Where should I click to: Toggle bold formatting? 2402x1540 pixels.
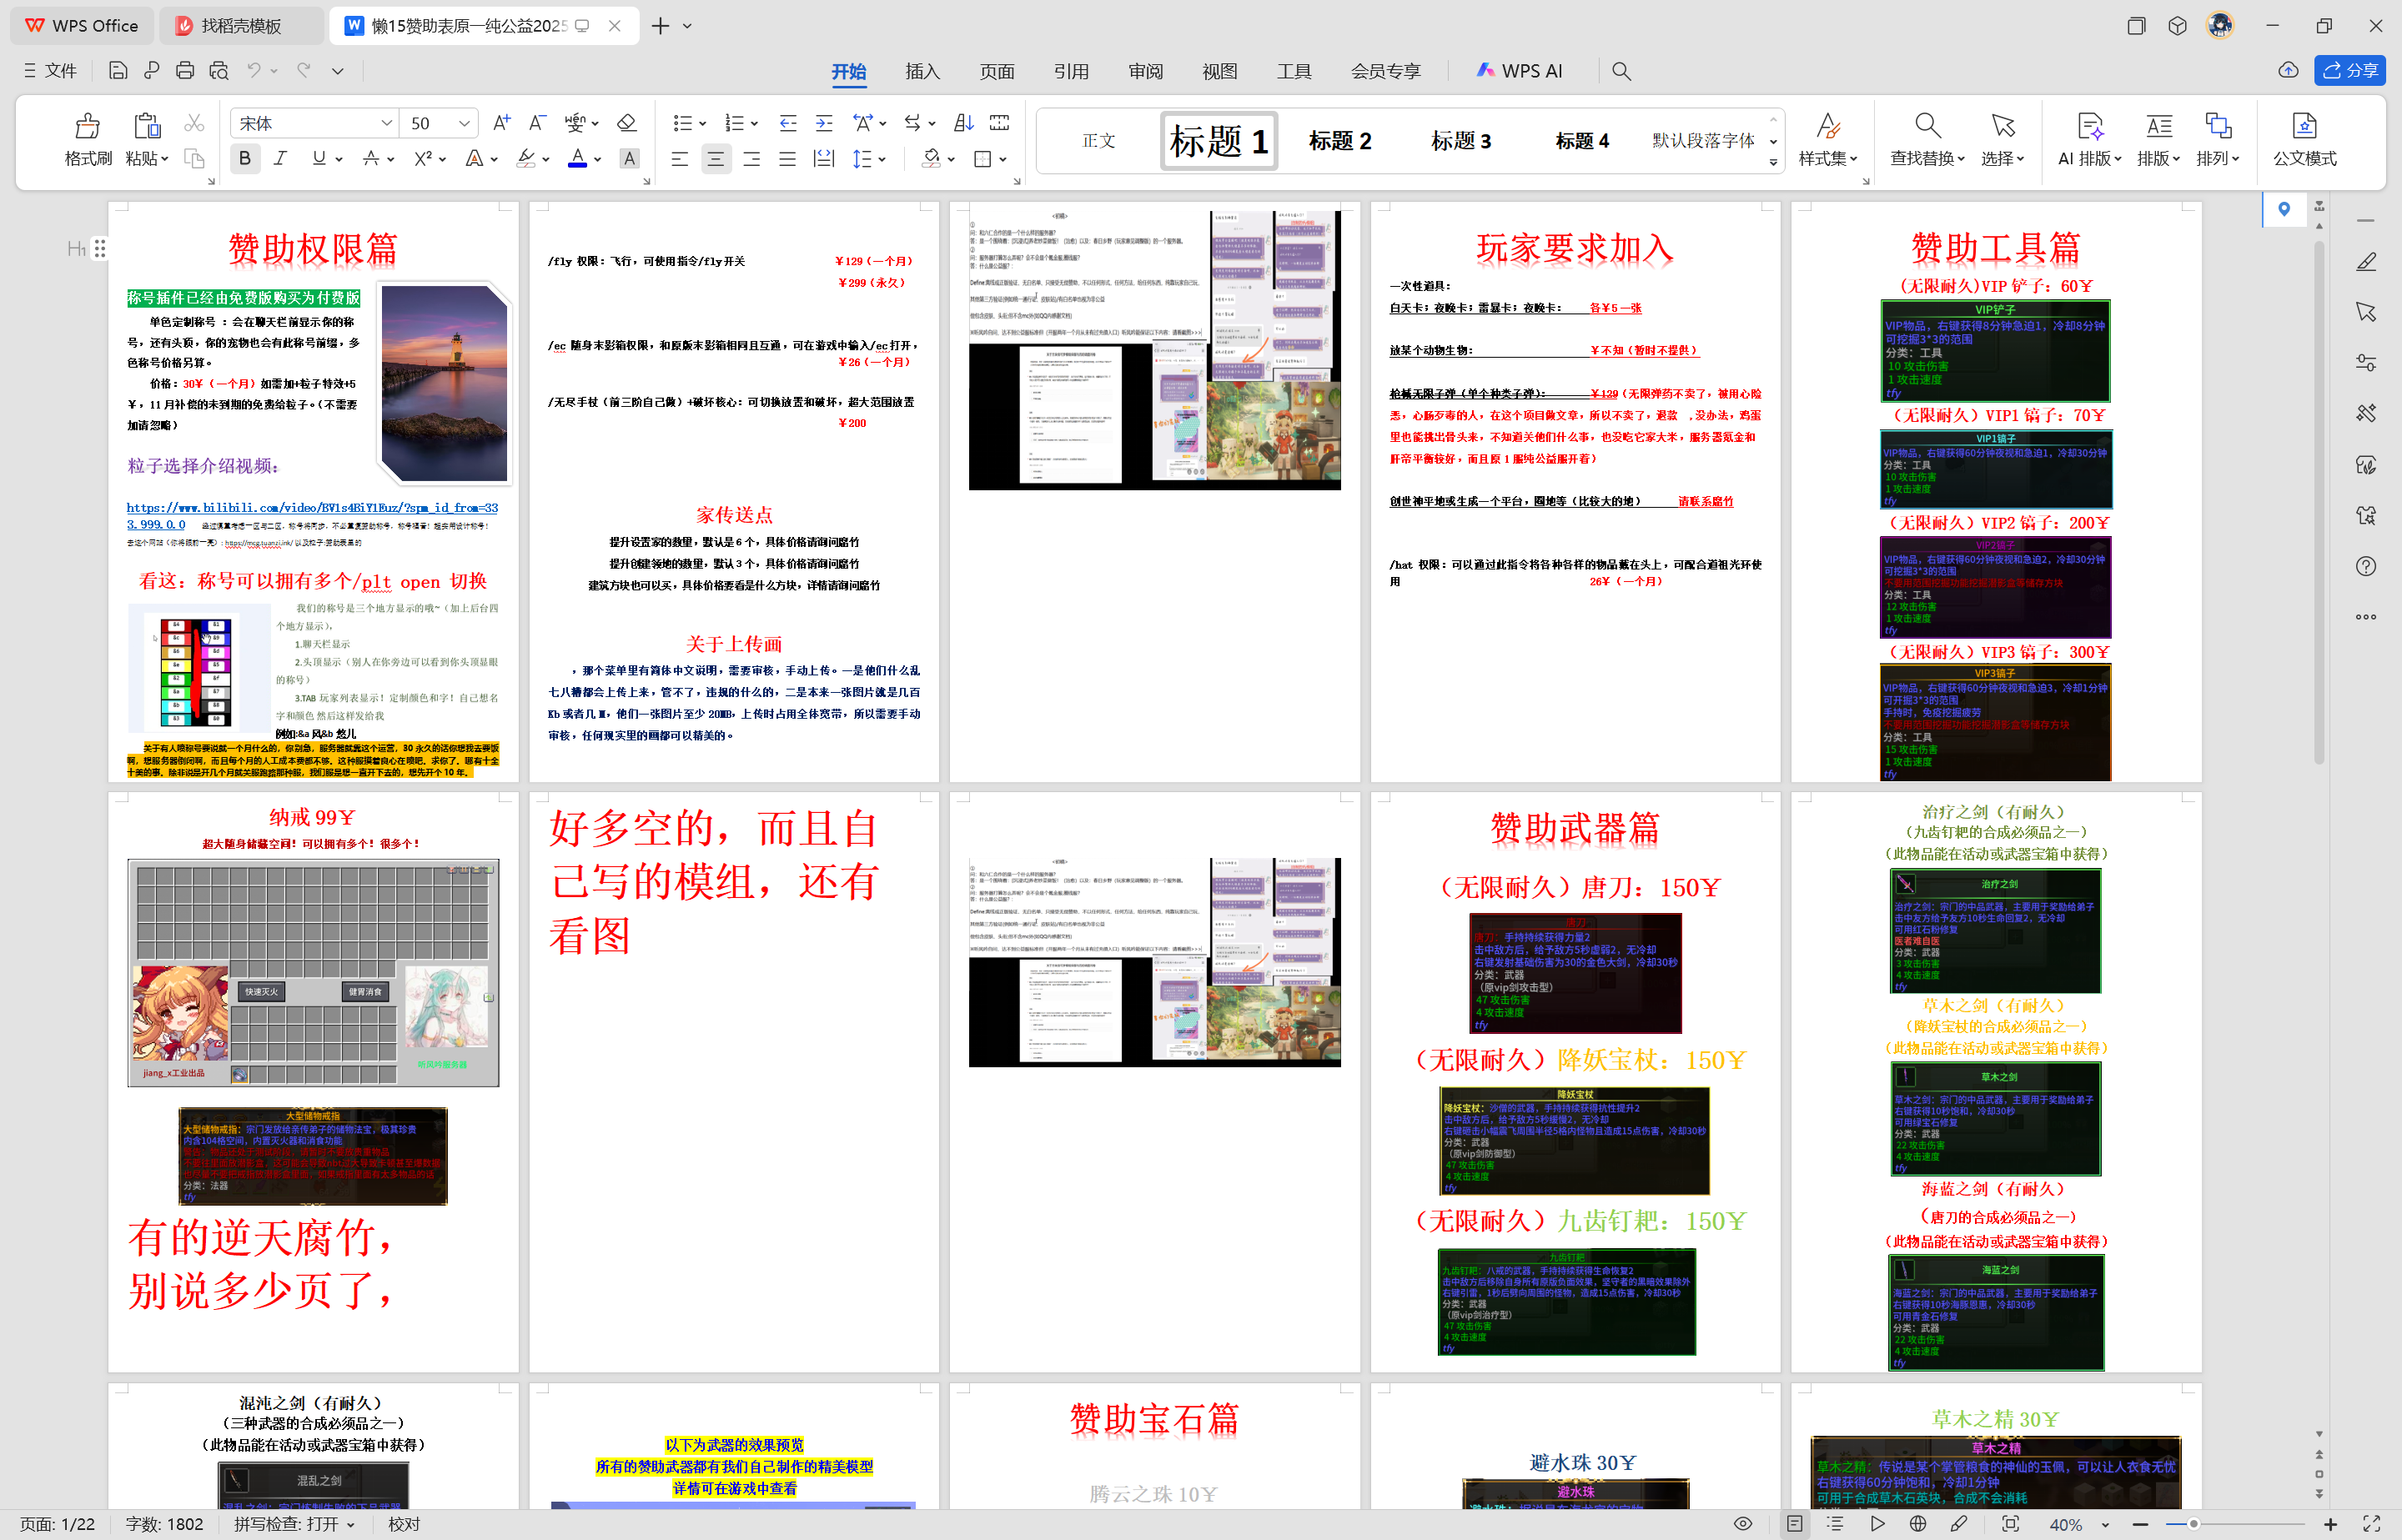tap(244, 158)
